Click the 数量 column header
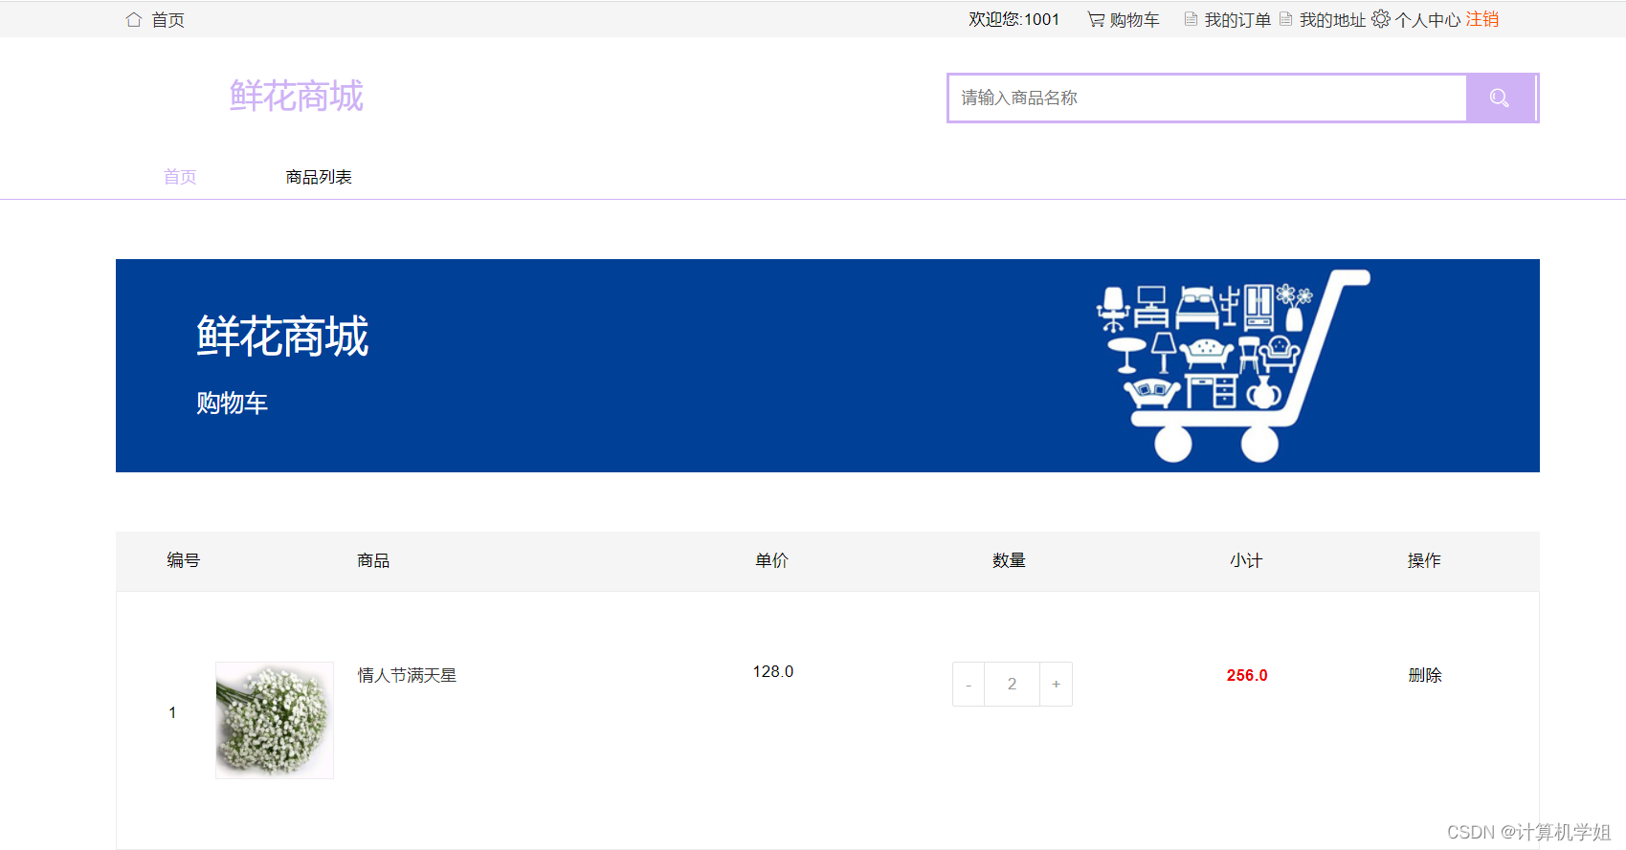This screenshot has width=1626, height=850. (x=1009, y=560)
